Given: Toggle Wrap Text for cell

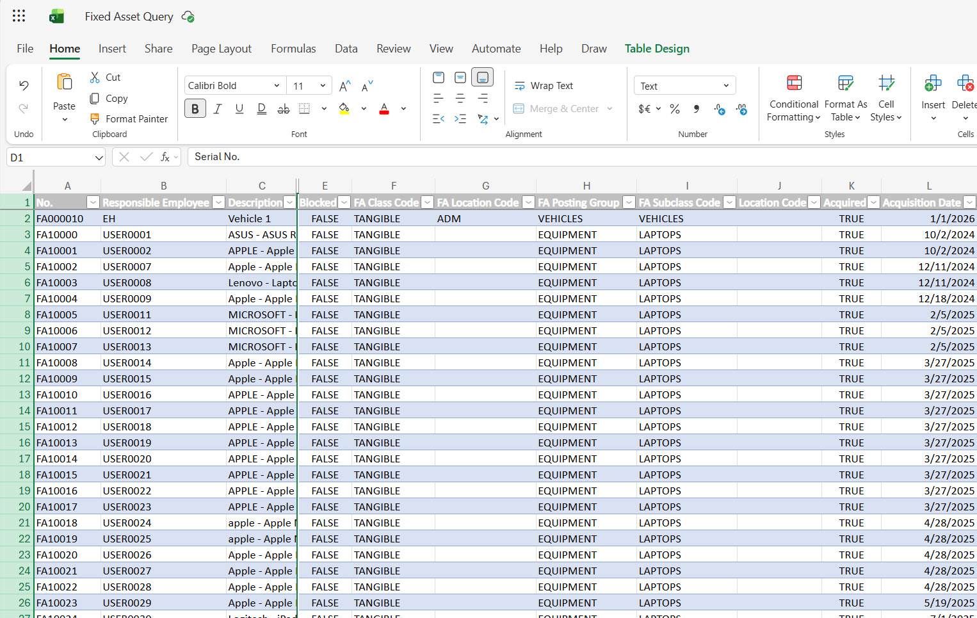Looking at the screenshot, I should [x=544, y=86].
